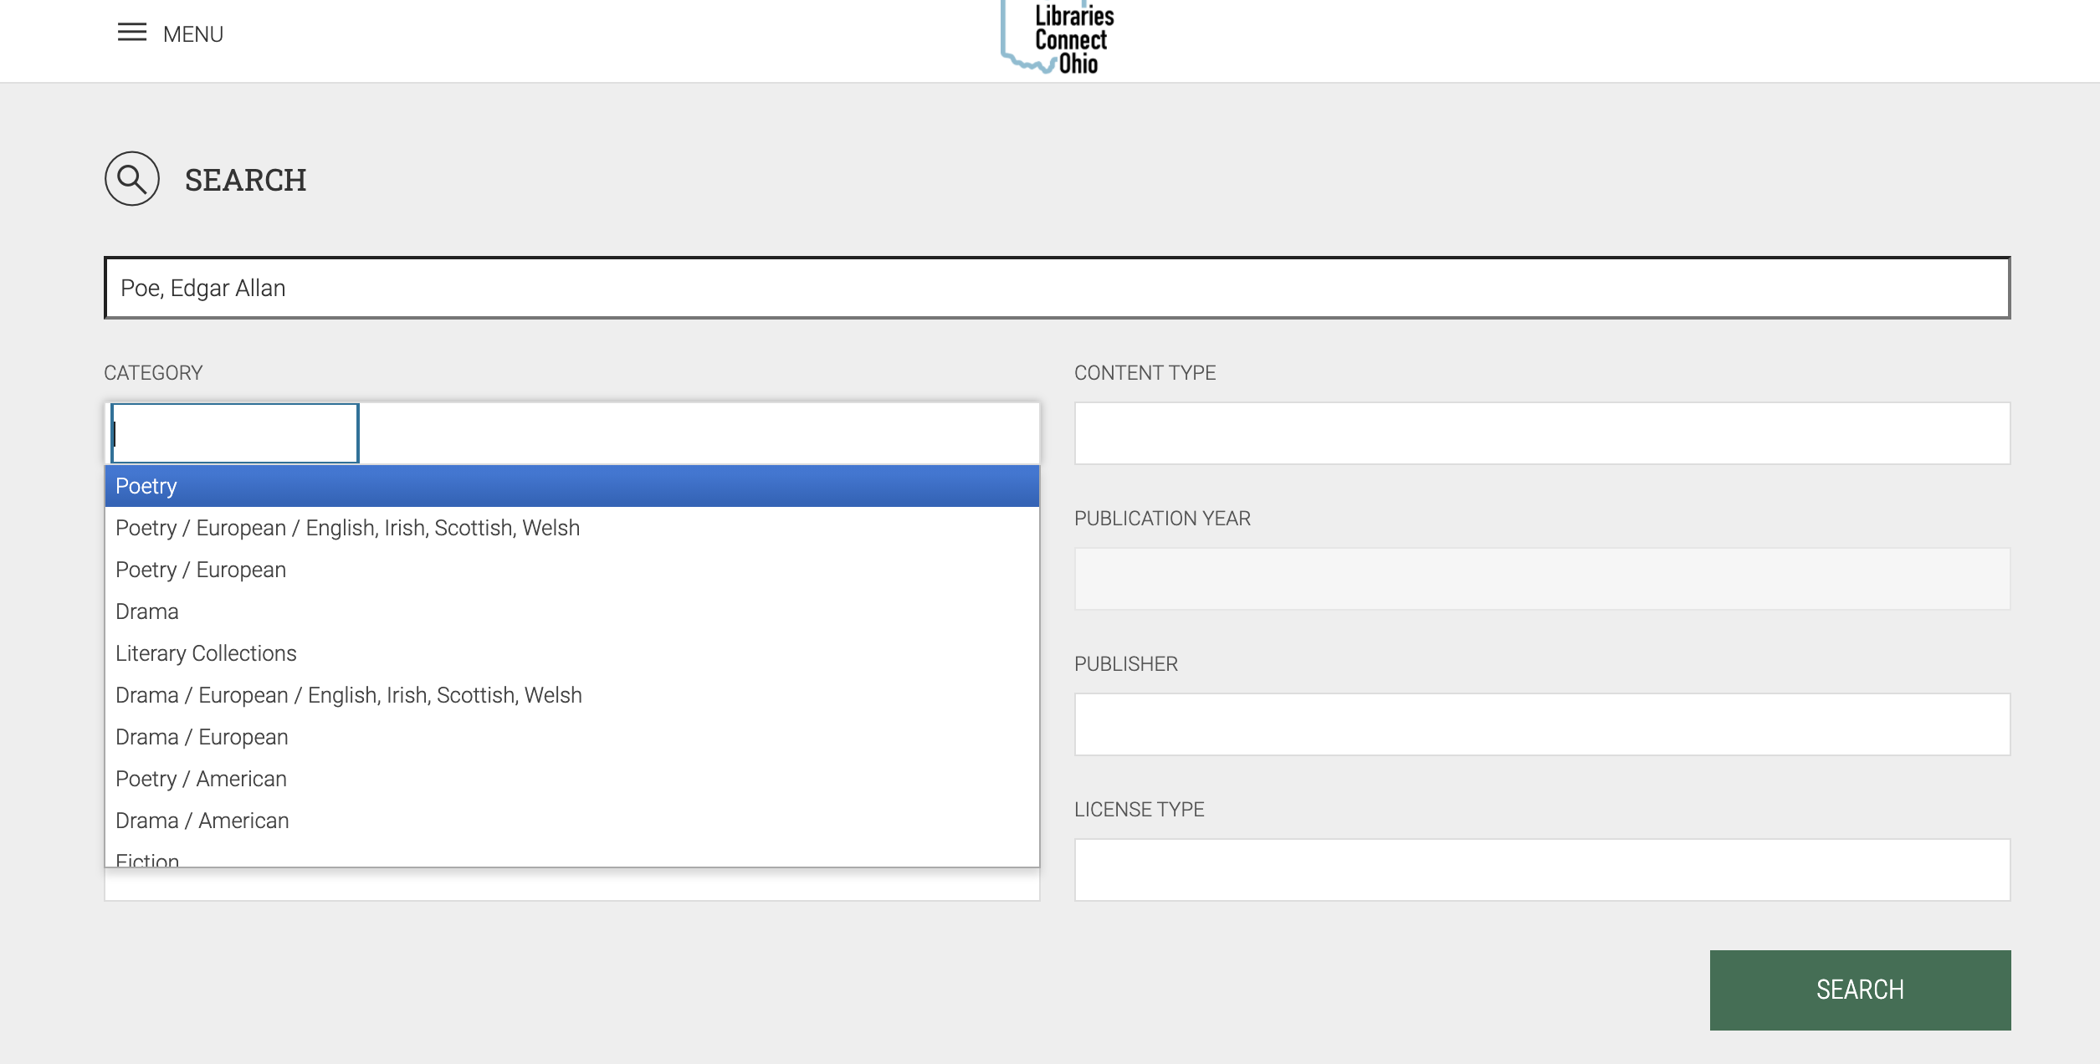2100x1064 pixels.
Task: Open the hamburger menu icon
Action: click(x=131, y=33)
